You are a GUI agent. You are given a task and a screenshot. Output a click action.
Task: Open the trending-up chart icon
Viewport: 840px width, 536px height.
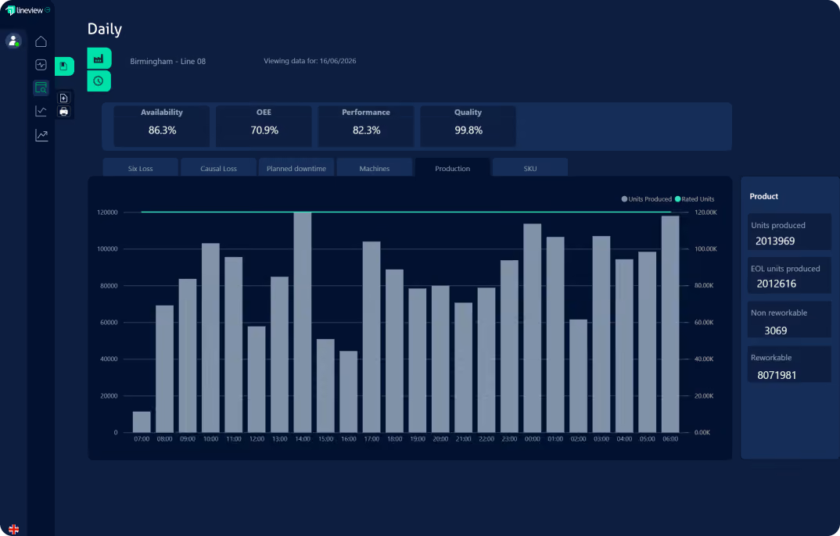[41, 135]
